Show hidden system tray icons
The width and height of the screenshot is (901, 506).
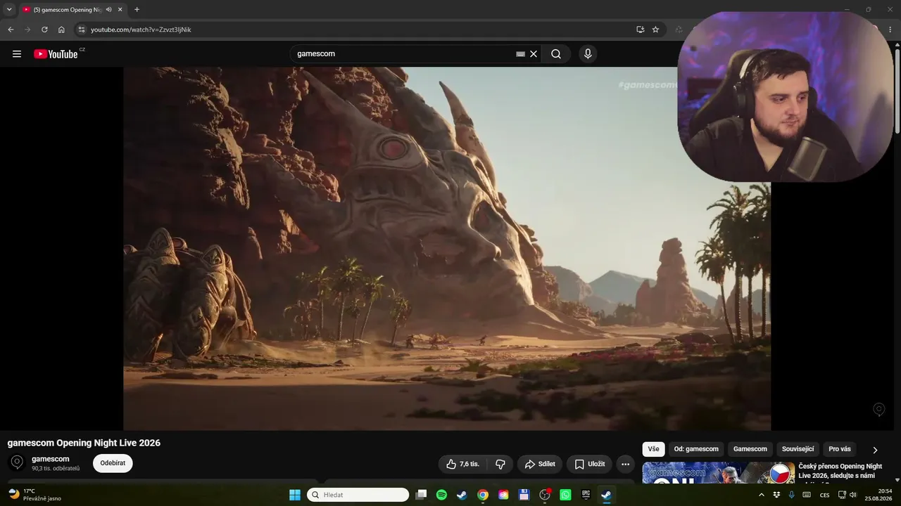[761, 495]
